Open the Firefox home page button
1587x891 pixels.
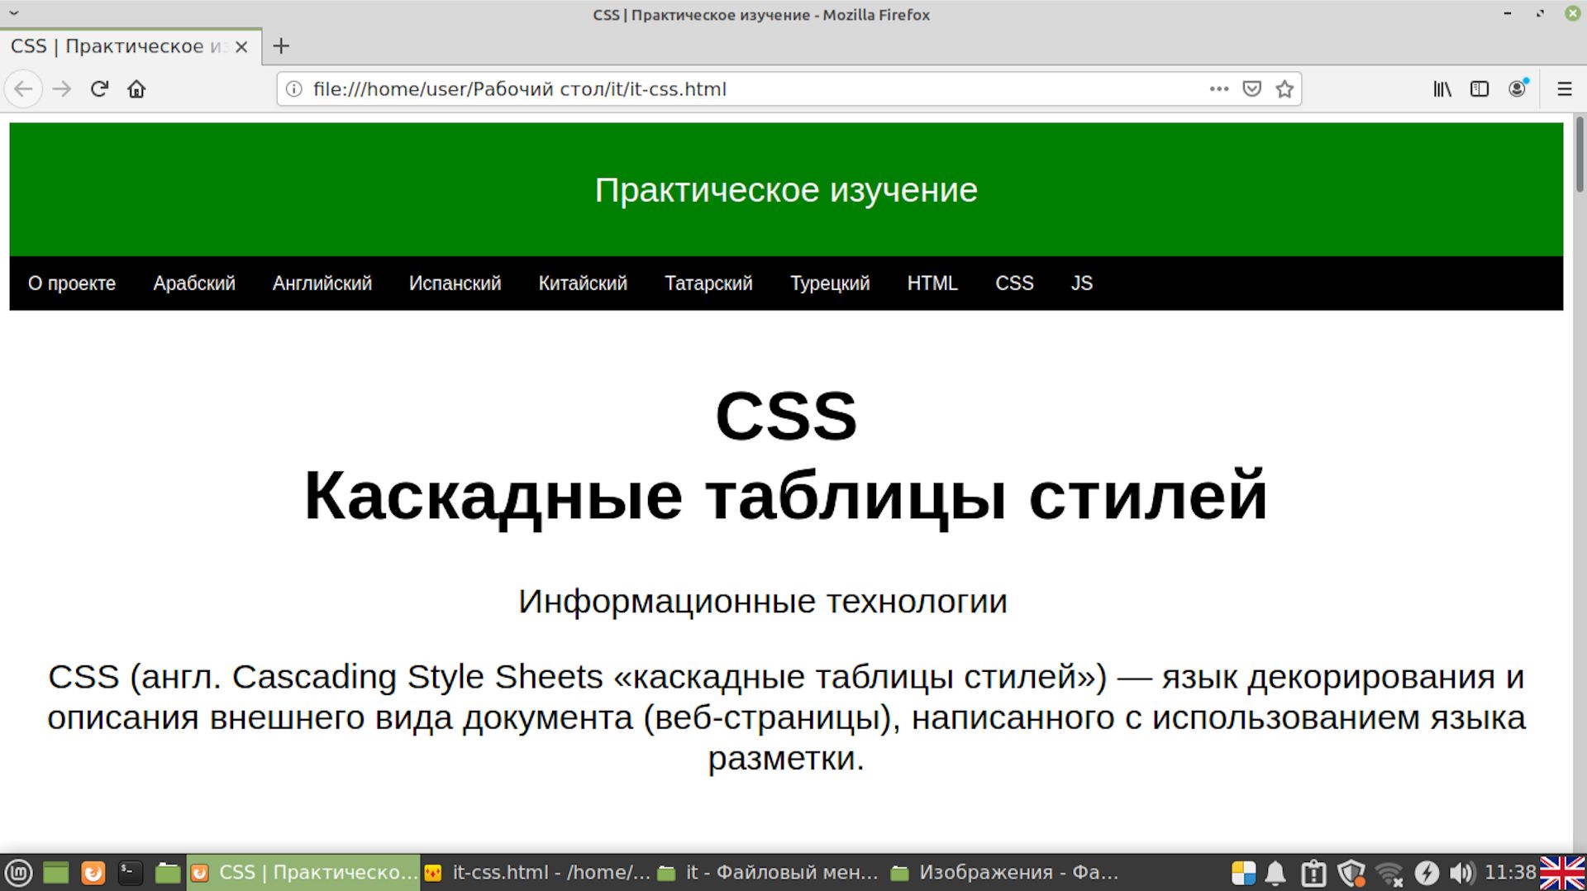pyautogui.click(x=136, y=88)
